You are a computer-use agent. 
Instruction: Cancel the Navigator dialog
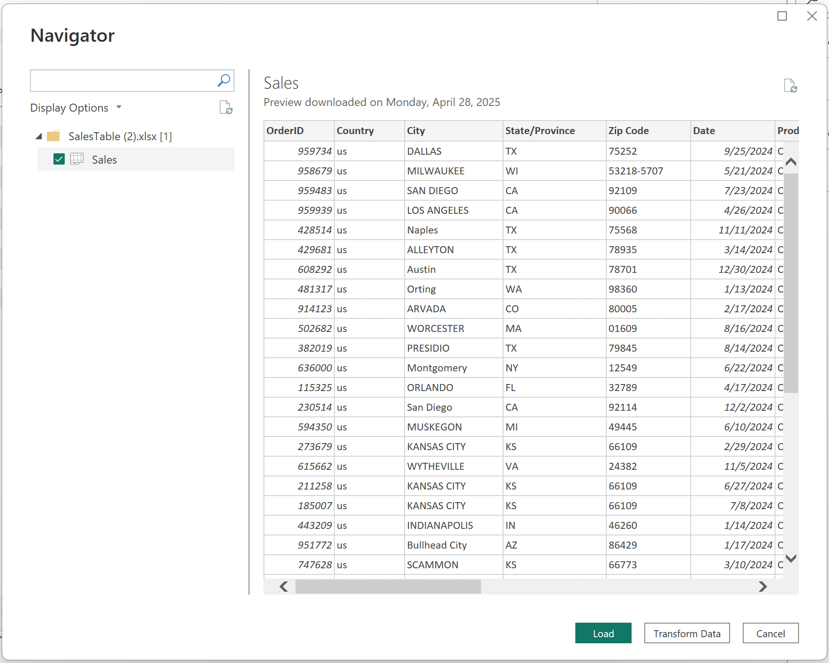click(770, 633)
